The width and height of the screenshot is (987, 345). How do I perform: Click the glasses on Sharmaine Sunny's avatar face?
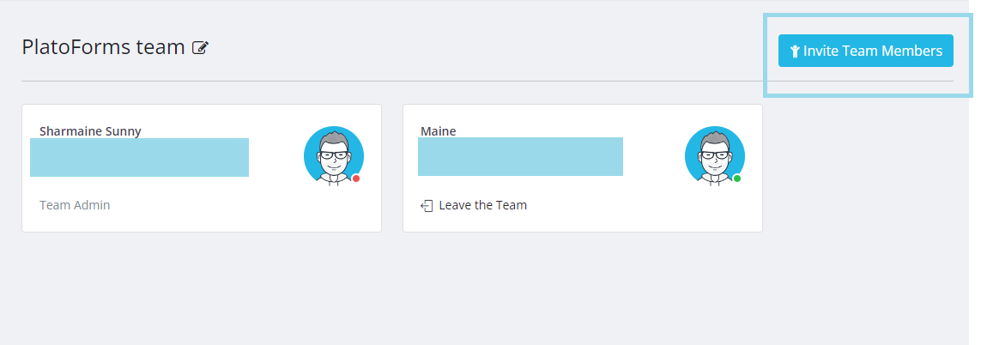click(x=334, y=156)
